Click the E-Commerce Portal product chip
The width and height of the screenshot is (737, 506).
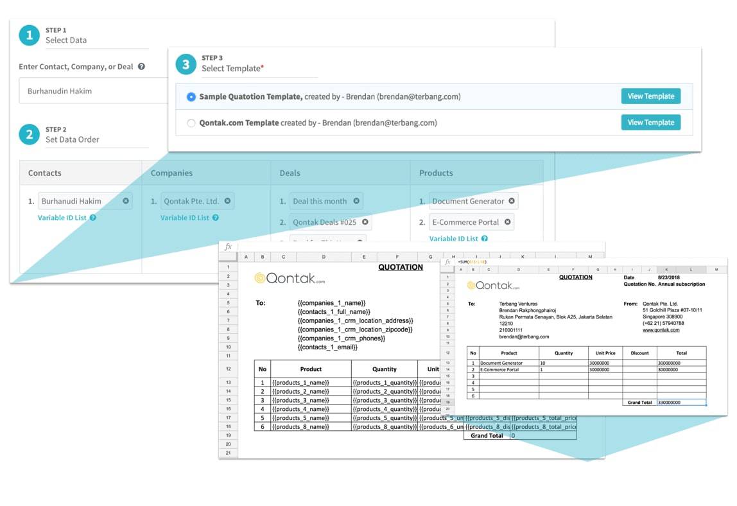(x=471, y=222)
